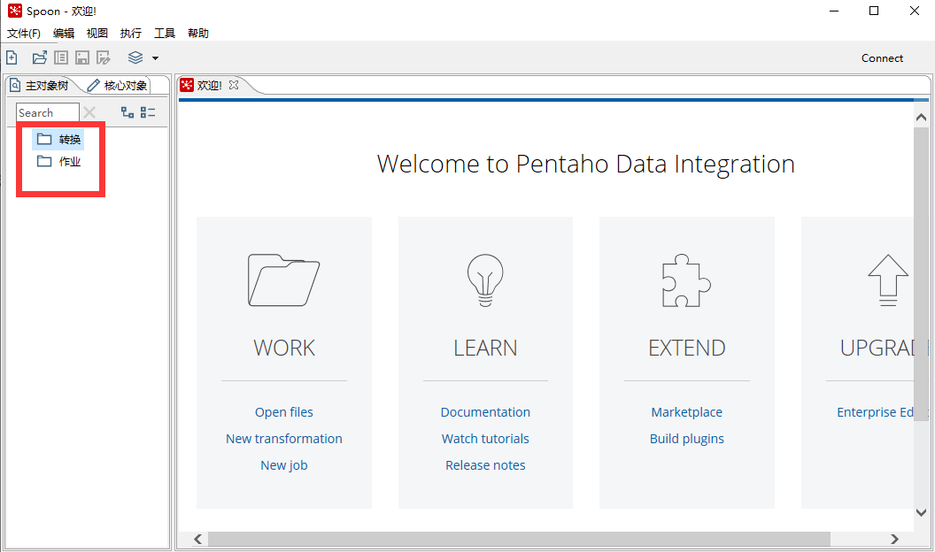Image resolution: width=935 pixels, height=552 pixels.
Task: Click the LEARN lightbulb icon
Action: pos(485,280)
